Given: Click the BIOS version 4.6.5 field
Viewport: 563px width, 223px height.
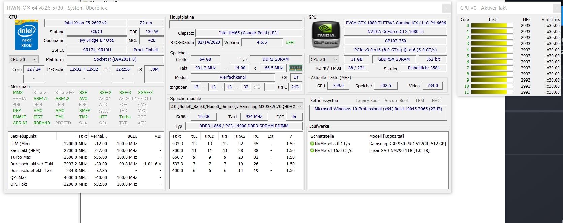Looking at the screenshot, I should tap(262, 42).
